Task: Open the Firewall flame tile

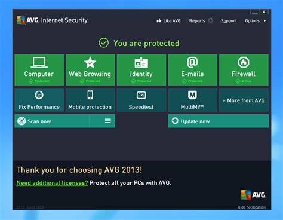Action: 244,70
